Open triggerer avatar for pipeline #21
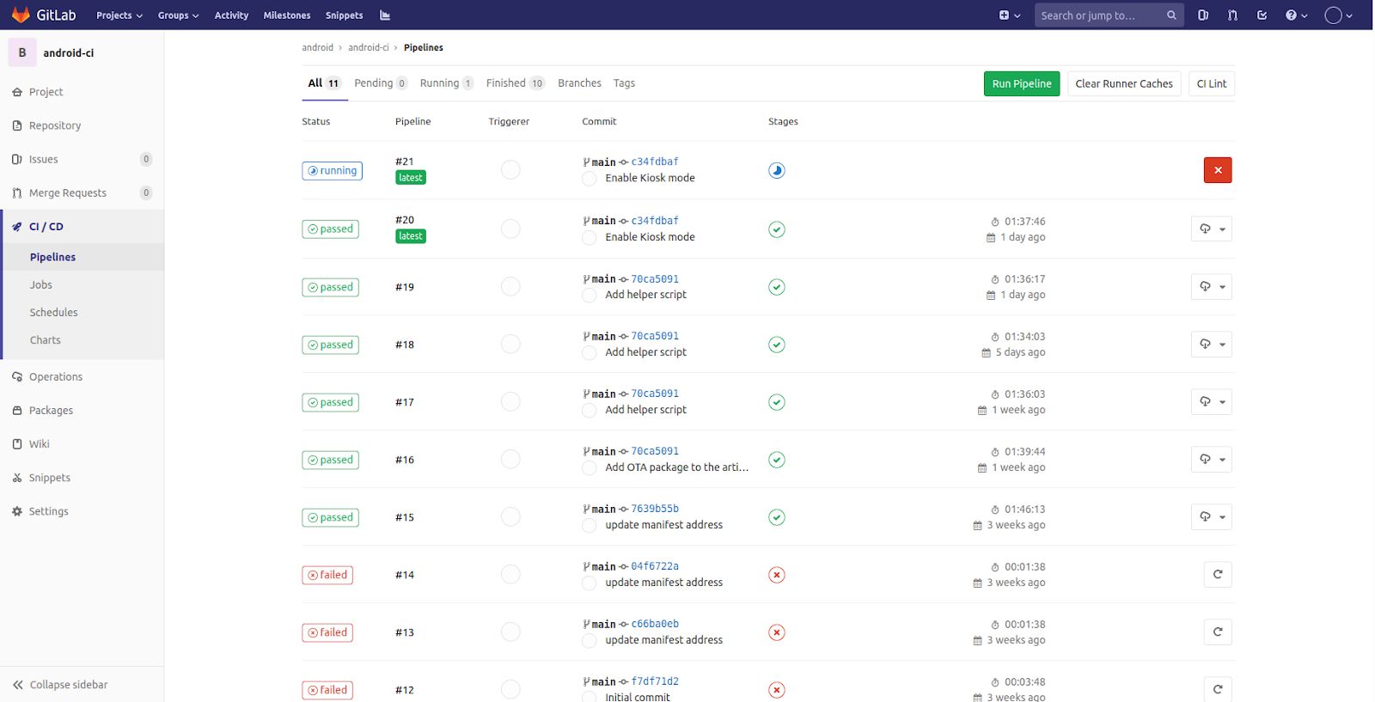 point(510,170)
